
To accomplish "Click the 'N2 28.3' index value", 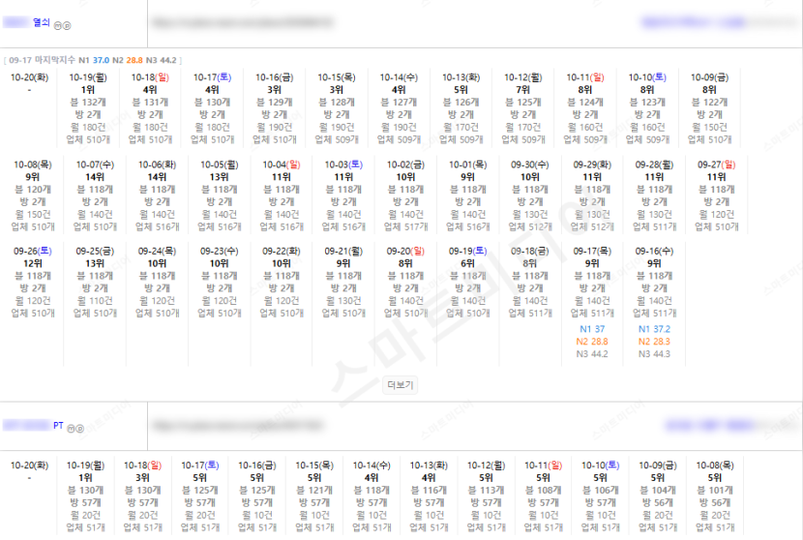I will (654, 342).
